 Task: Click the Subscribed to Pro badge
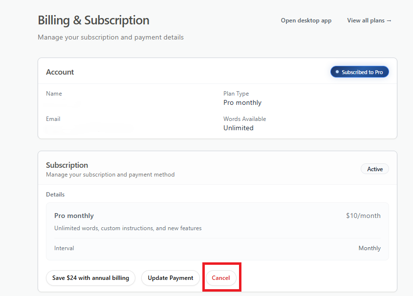(360, 72)
